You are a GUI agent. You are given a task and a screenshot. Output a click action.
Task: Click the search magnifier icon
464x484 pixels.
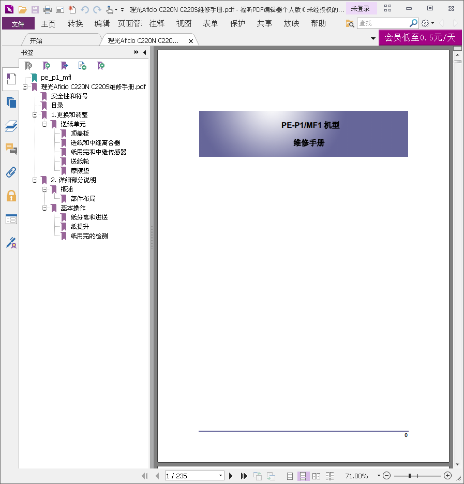click(x=413, y=23)
